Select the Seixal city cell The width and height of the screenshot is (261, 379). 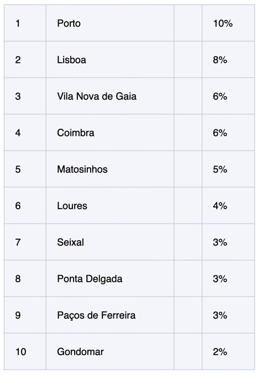110,242
